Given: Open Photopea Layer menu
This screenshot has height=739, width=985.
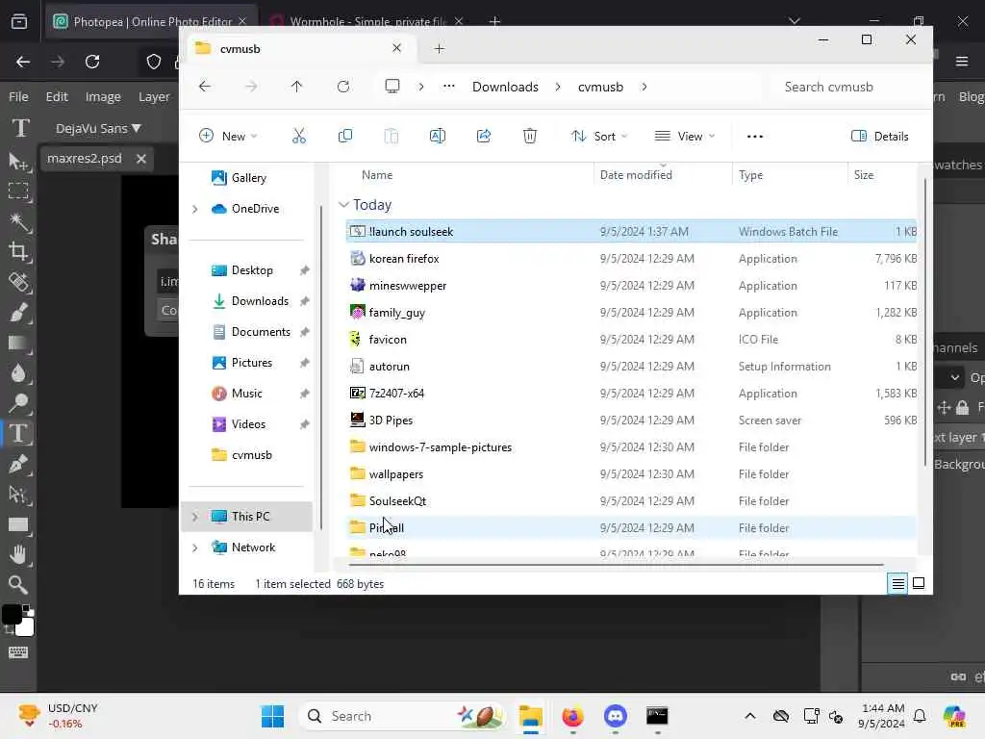Looking at the screenshot, I should [x=154, y=97].
